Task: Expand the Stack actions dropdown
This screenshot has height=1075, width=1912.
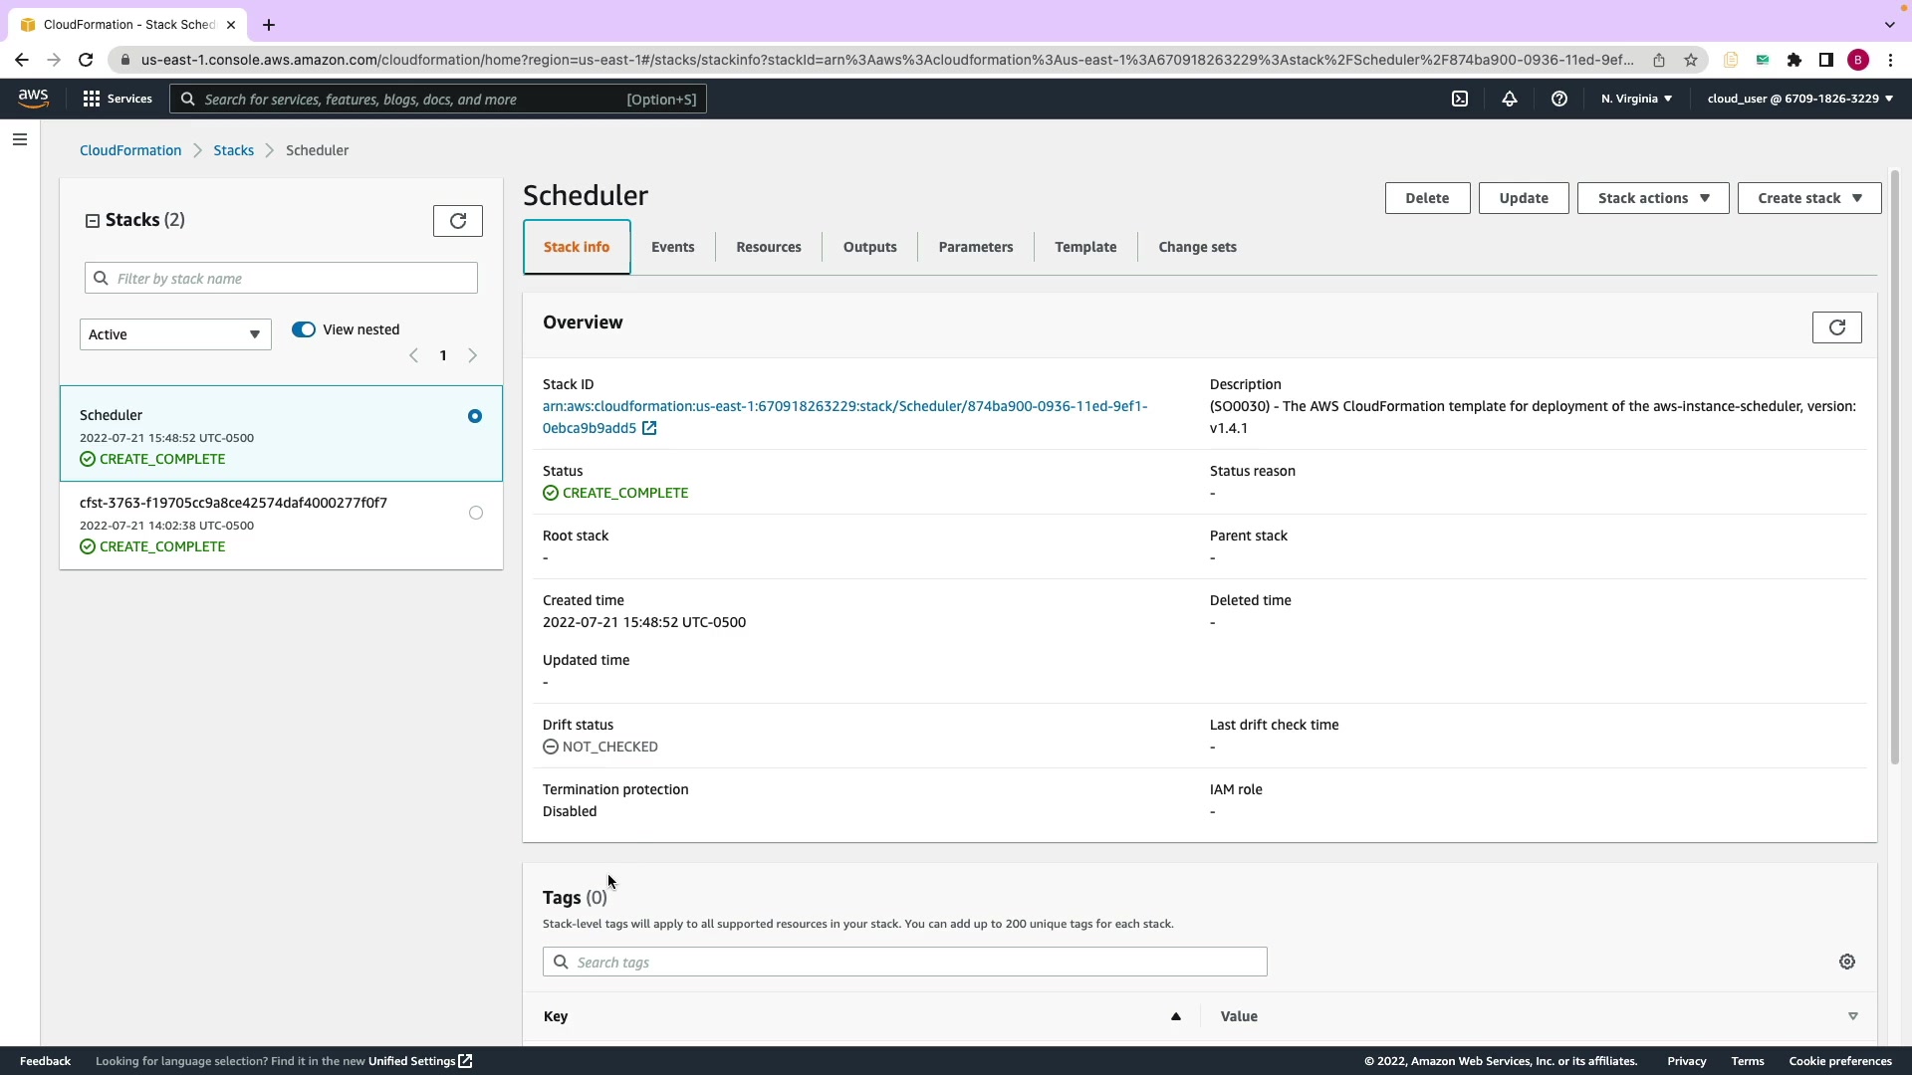Action: (x=1653, y=198)
